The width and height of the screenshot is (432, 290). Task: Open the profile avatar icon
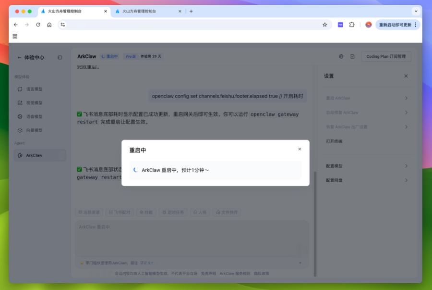(x=368, y=25)
